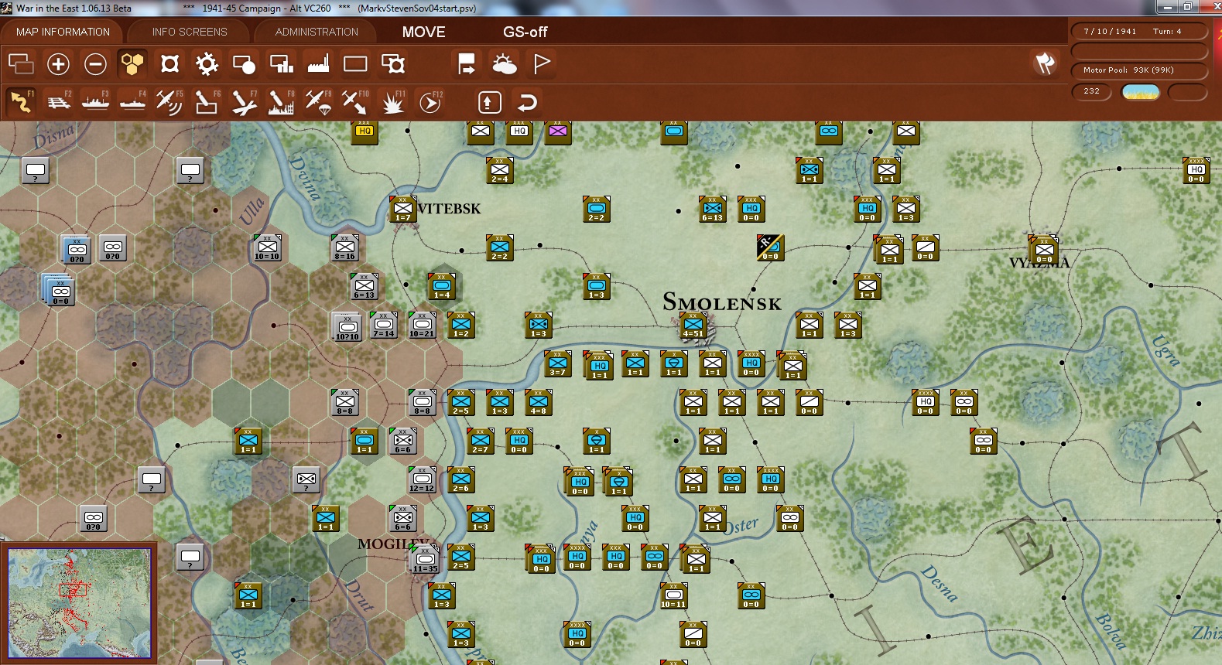Click the rectangle-with-bars icon in top toolbar
Viewport: 1222px width, 665px height.
pyautogui.click(x=281, y=64)
